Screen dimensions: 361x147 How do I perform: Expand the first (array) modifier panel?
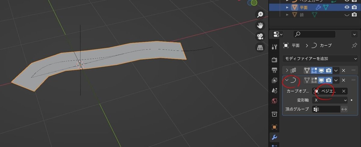coord(287,70)
